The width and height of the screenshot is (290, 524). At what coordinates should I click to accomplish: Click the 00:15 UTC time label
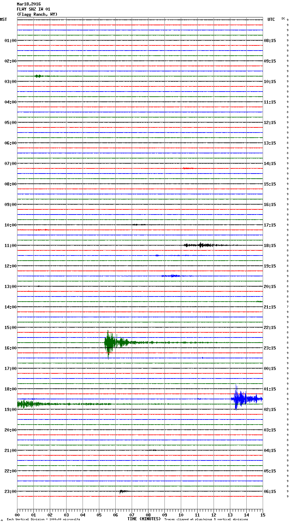coord(270,368)
